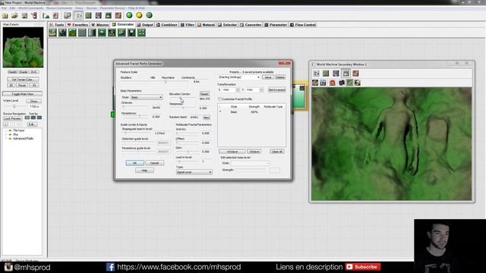Click the X transformation spinner arrows
The height and width of the screenshot is (273, 486).
coord(238,89)
